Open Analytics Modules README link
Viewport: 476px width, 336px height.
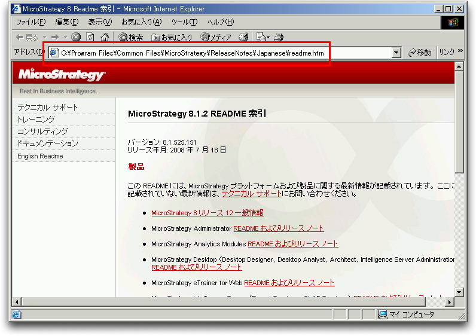pyautogui.click(x=292, y=244)
